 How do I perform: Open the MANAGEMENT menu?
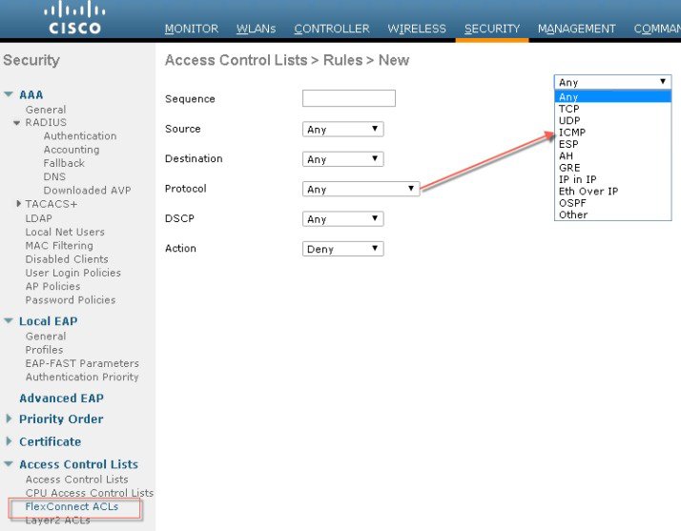click(577, 29)
